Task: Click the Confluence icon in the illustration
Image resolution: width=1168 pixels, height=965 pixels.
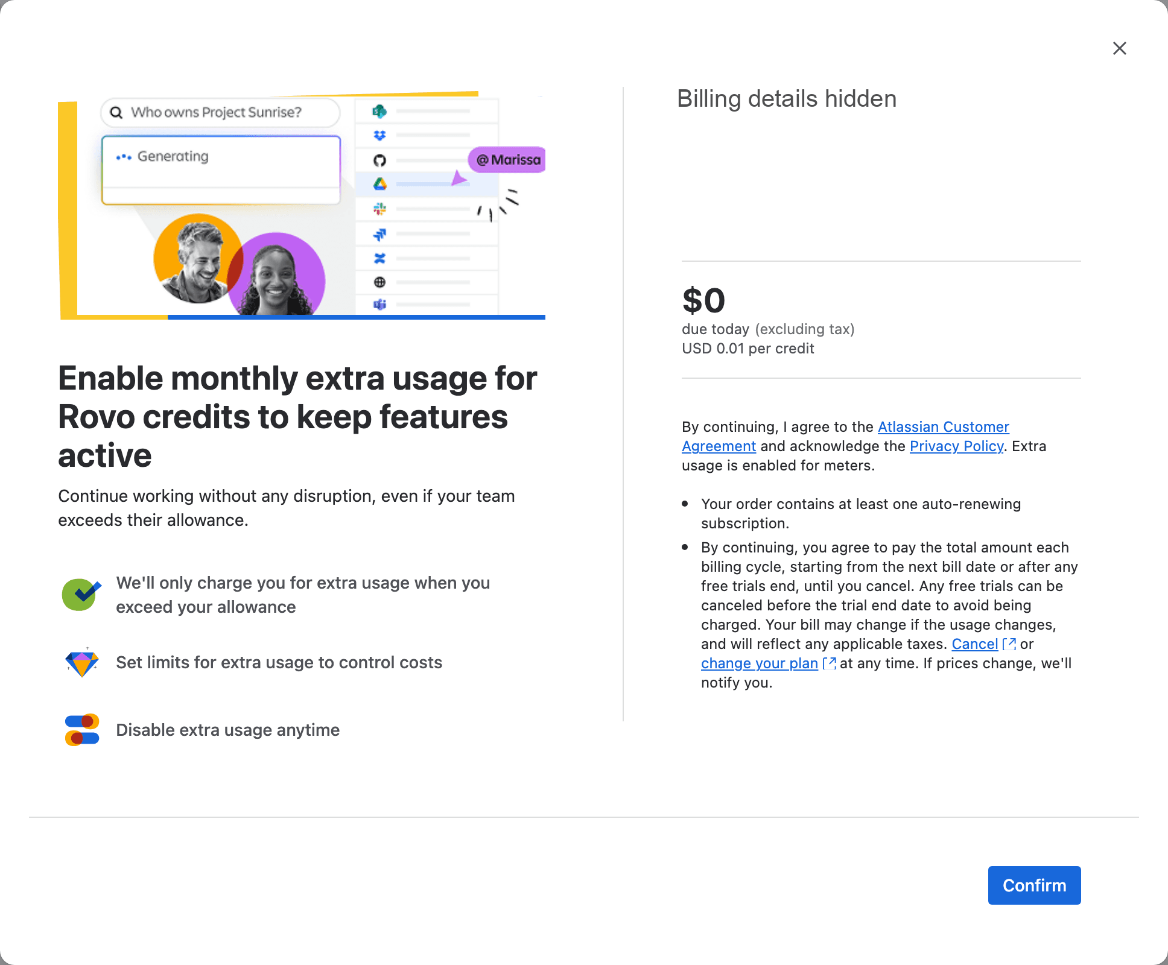Action: [x=379, y=258]
